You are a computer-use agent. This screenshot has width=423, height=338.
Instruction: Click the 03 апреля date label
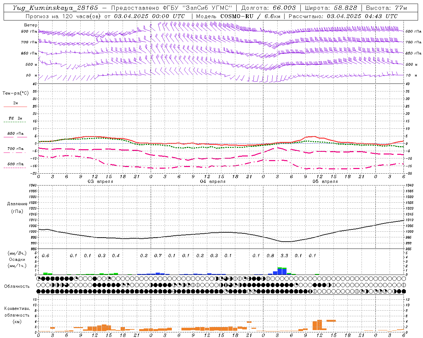(100, 181)
